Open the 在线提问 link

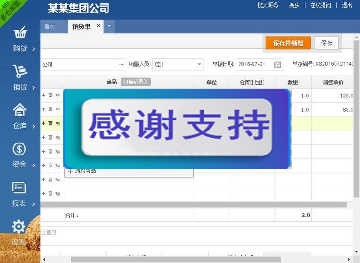point(321,5)
